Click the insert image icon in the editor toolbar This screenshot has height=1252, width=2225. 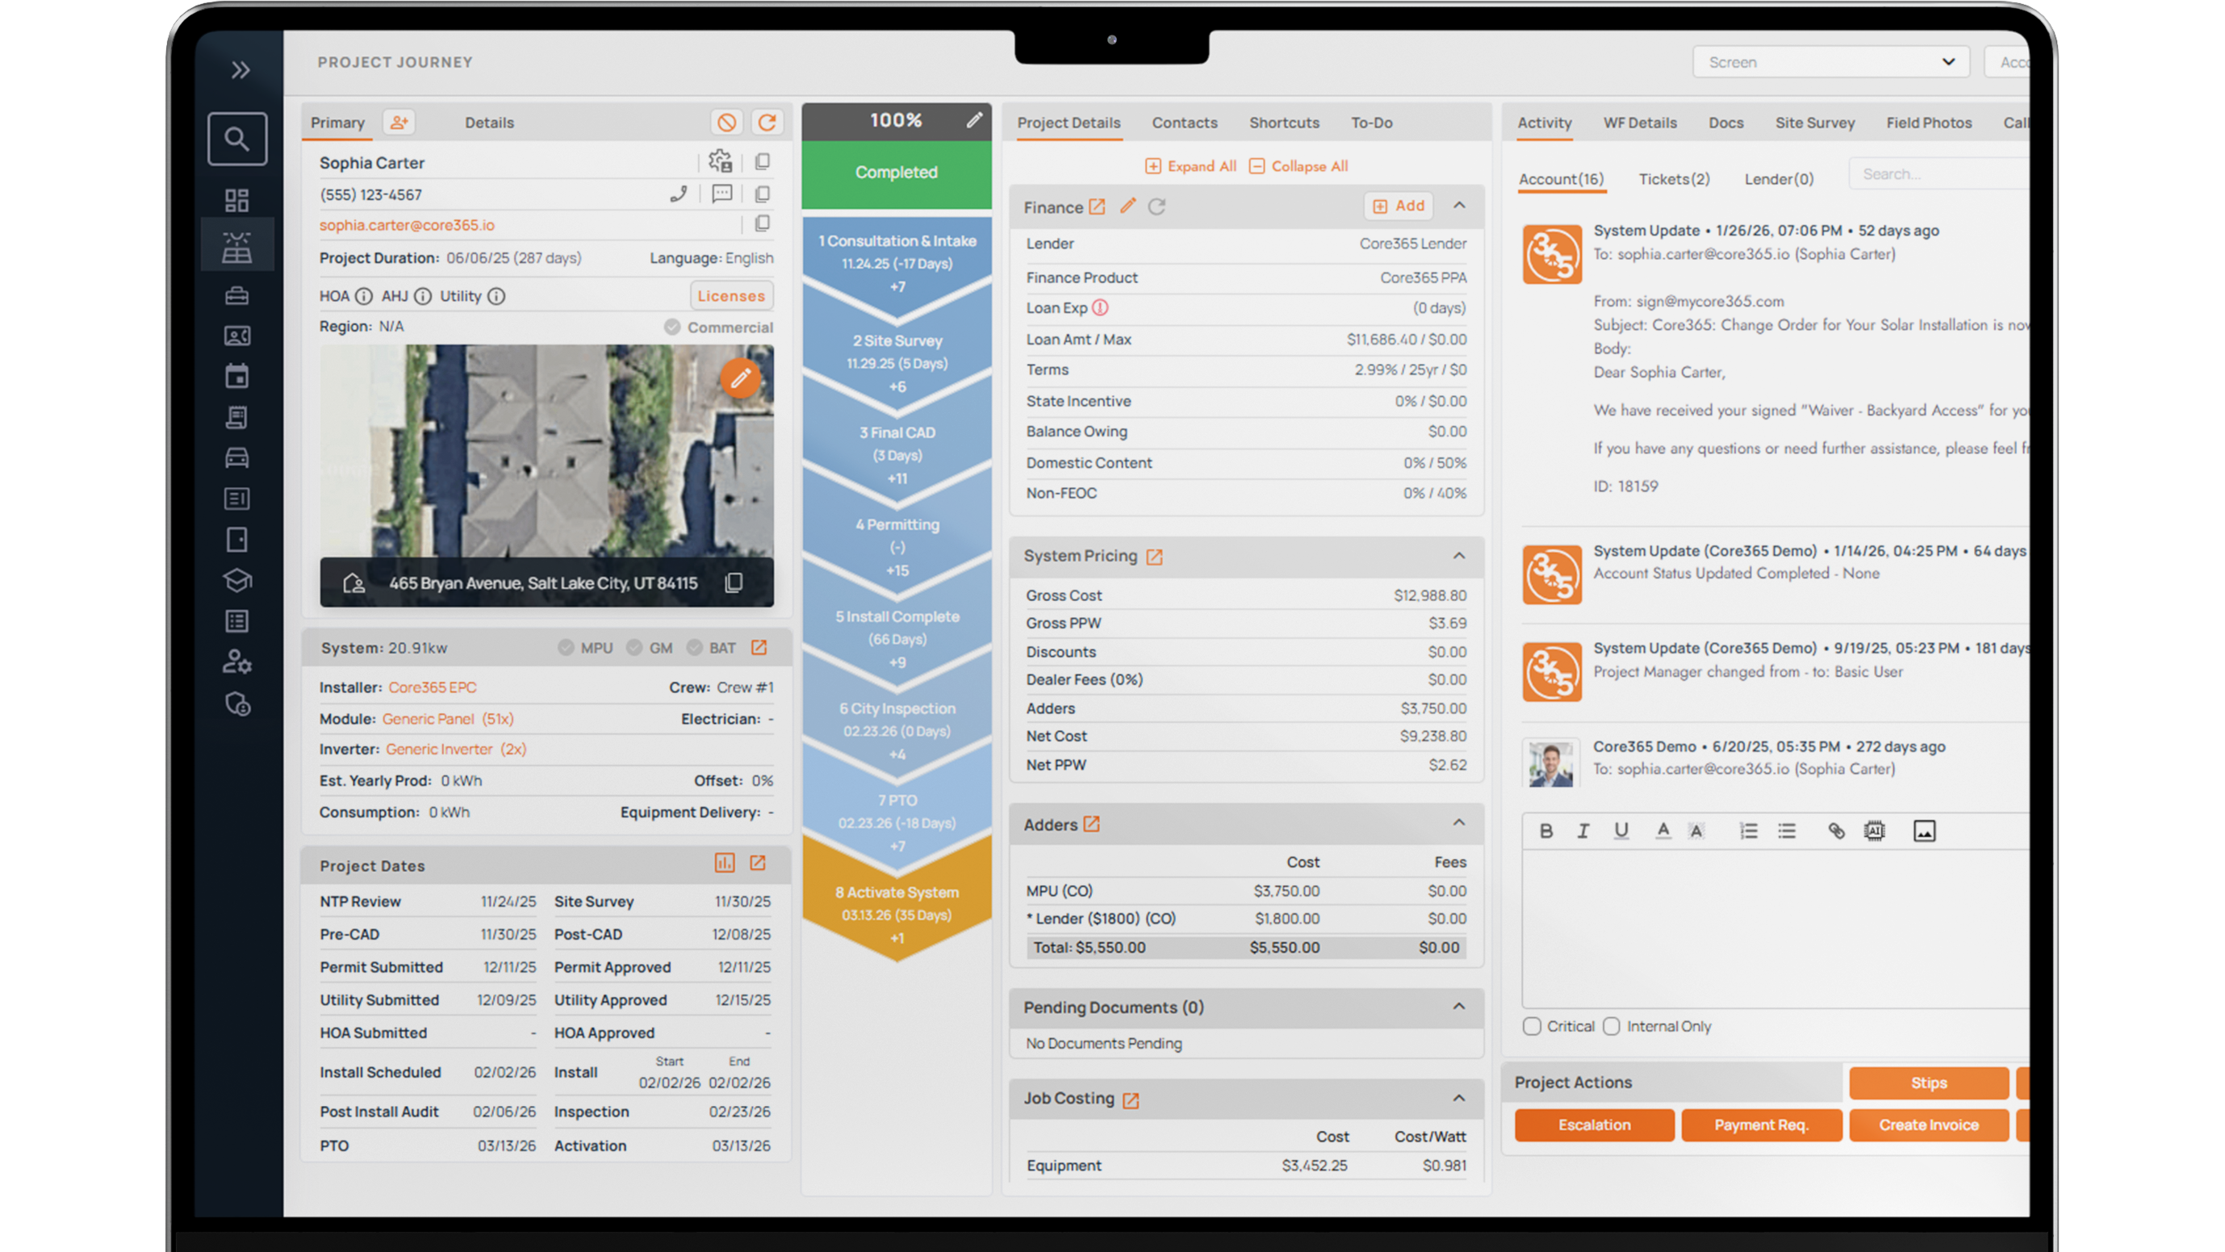(x=1923, y=831)
